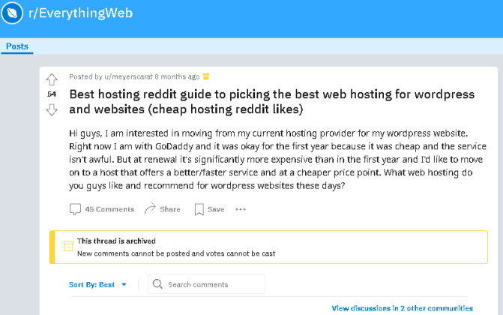This screenshot has height=315, width=503.
Task: Focus the Search comments field
Action: [207, 283]
